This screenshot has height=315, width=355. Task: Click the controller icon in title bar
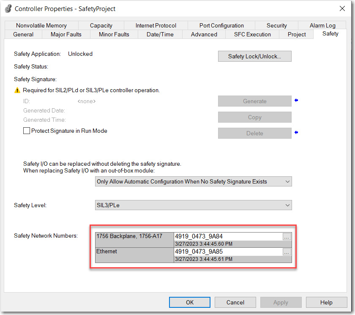pyautogui.click(x=8, y=8)
